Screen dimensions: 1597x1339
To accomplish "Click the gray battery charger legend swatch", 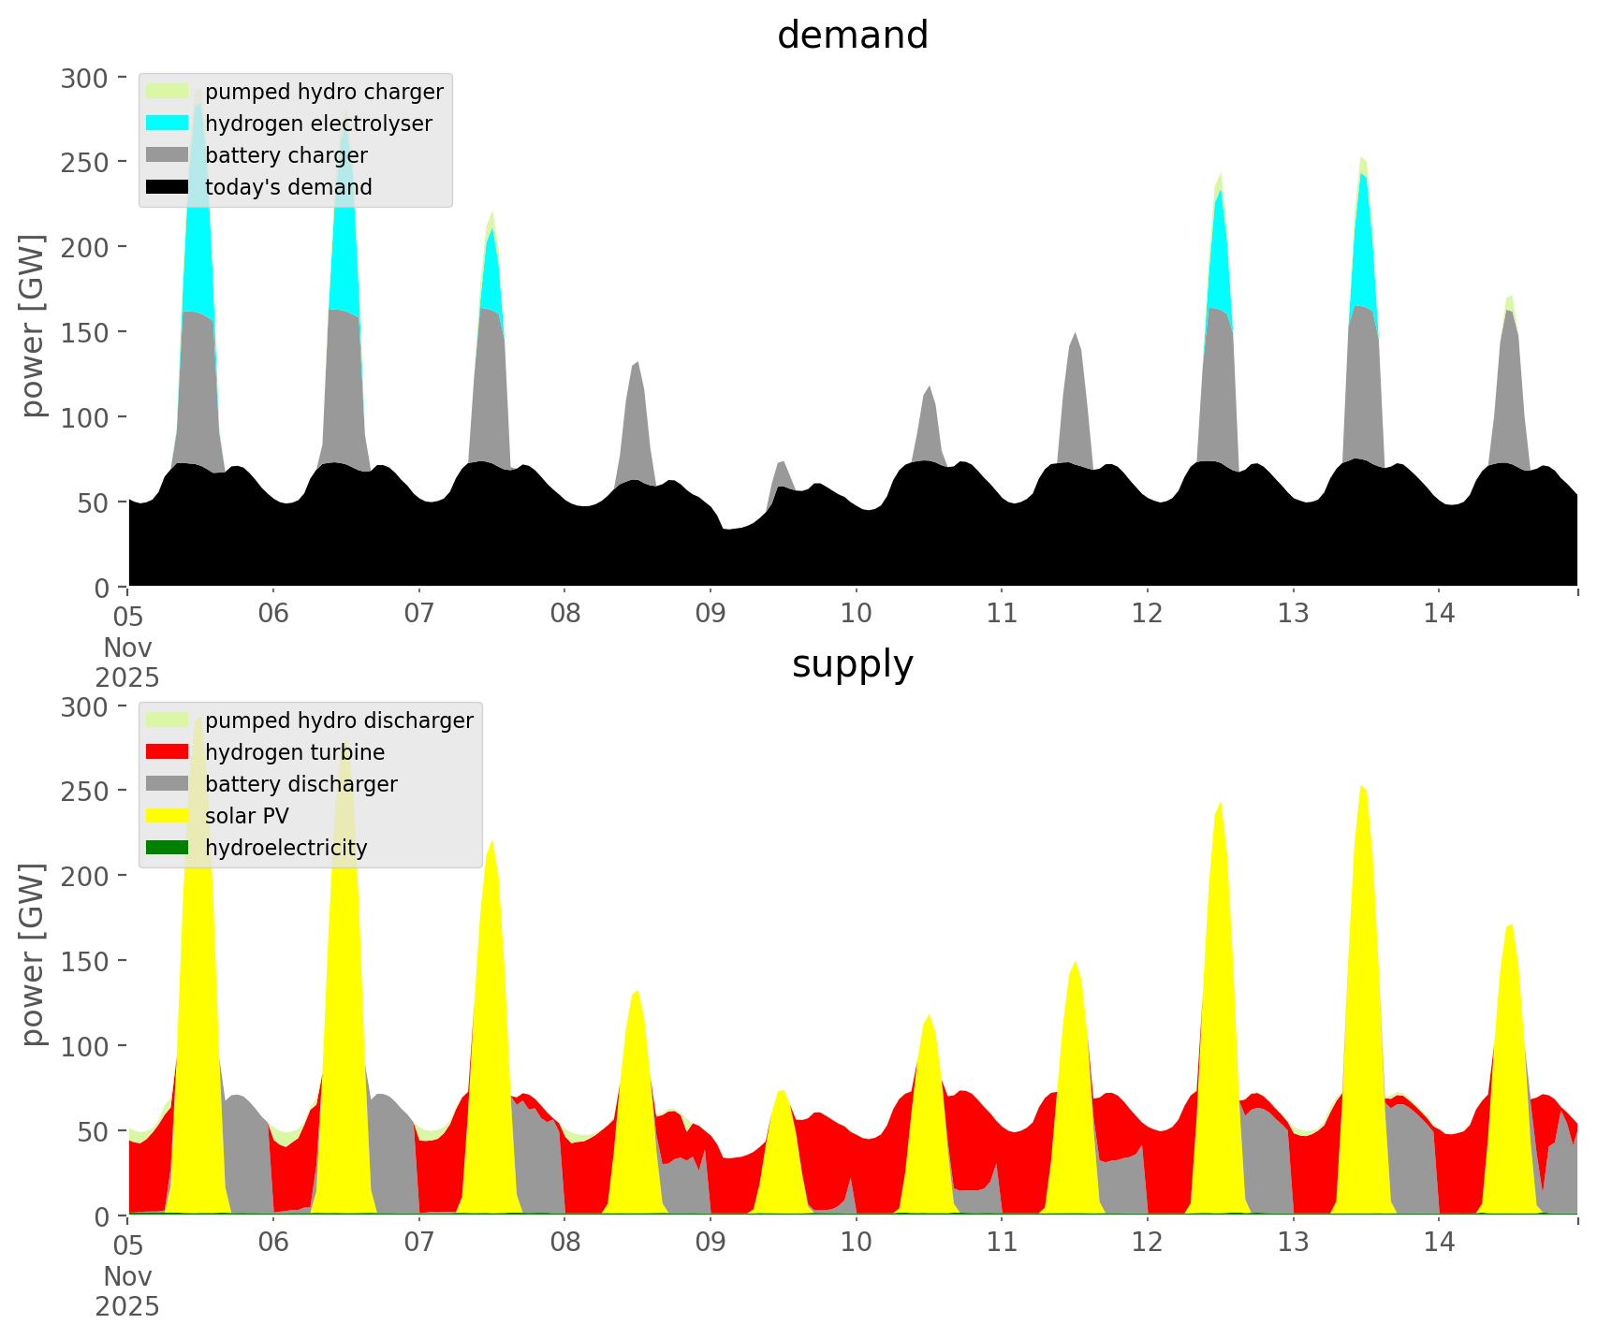I will pos(168,155).
